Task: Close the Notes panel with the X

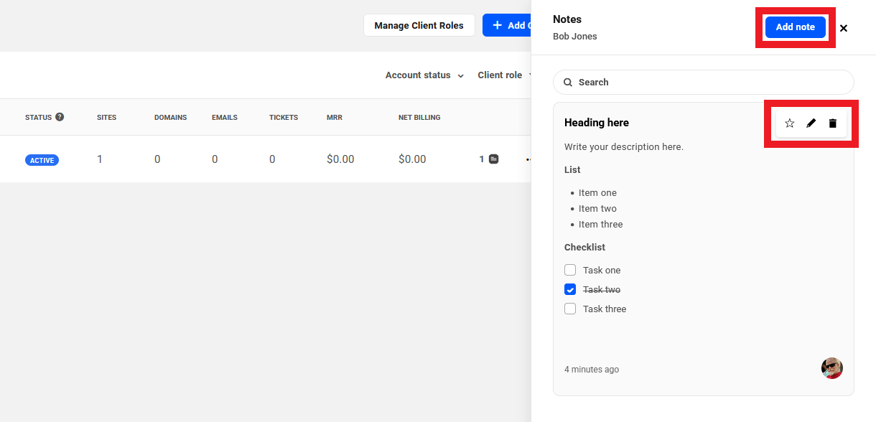Action: click(843, 28)
